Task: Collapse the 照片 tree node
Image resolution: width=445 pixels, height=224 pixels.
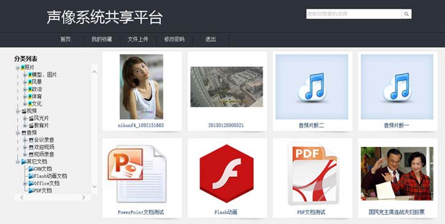Action: point(18,68)
